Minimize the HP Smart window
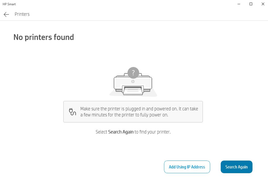Image resolution: width=268 pixels, height=190 pixels. pyautogui.click(x=239, y=4)
